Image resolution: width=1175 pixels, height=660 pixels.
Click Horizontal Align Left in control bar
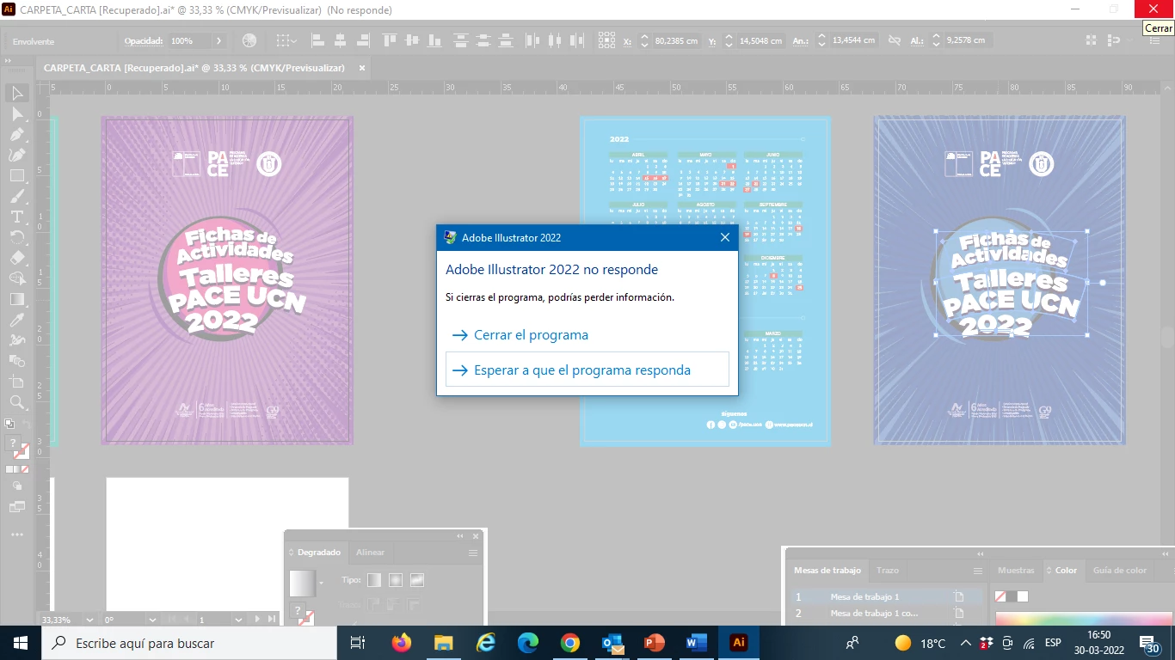[x=317, y=40]
